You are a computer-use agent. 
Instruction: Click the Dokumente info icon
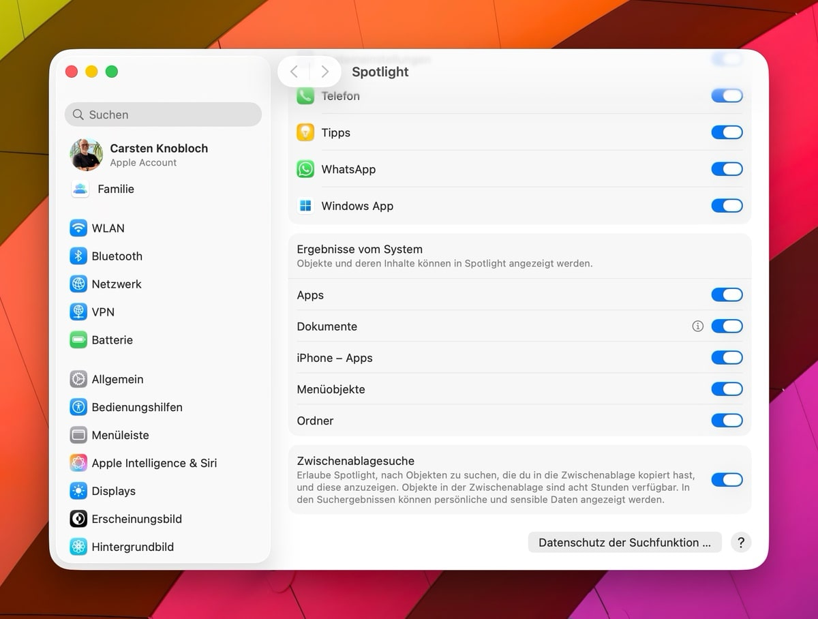[697, 327]
